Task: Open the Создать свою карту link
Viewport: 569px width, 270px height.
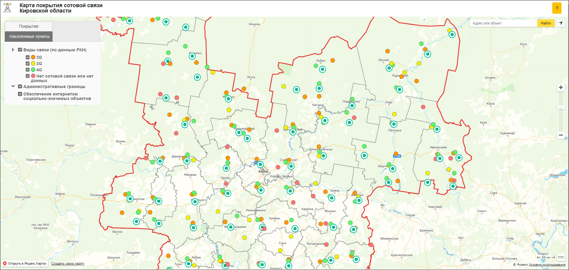Action: pyautogui.click(x=68, y=263)
